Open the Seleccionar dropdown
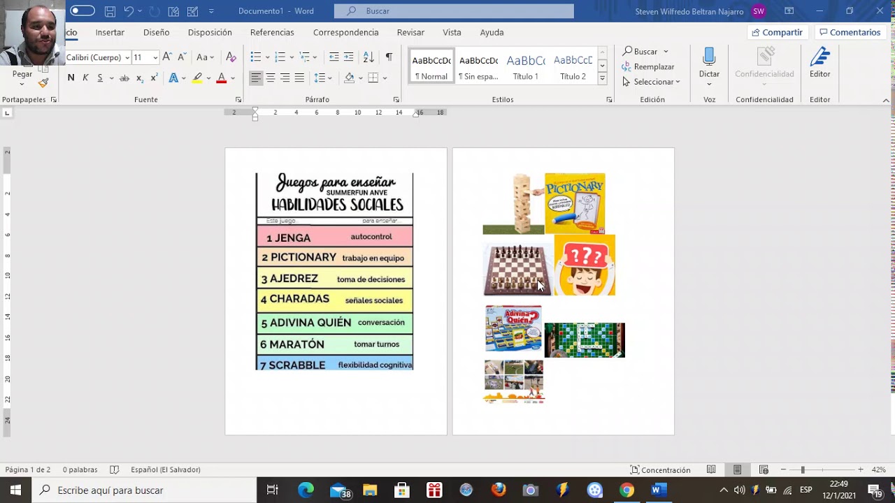This screenshot has width=895, height=503. click(651, 82)
